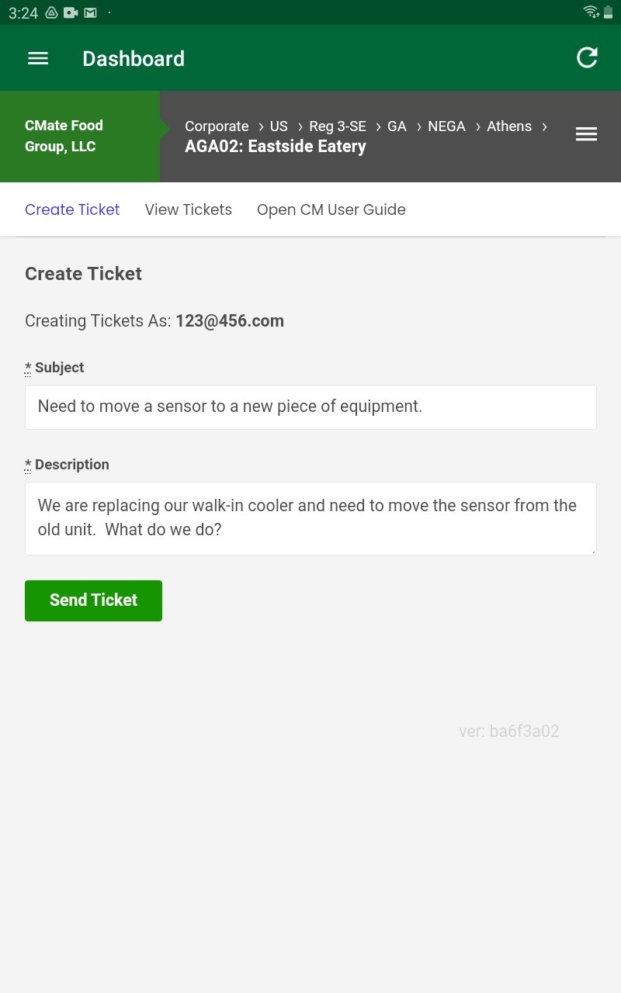This screenshot has height=993, width=621.
Task: Refresh the Dashboard with the reload icon
Action: (587, 57)
